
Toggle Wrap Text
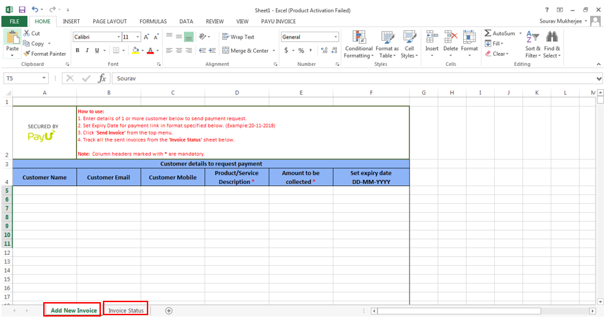(238, 37)
